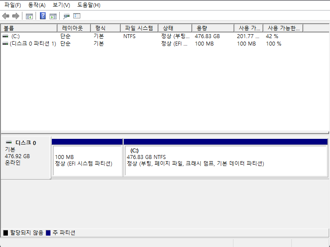Select the 476.83 GB NTFS partition block
This screenshot has height=247, width=330.
click(226, 160)
